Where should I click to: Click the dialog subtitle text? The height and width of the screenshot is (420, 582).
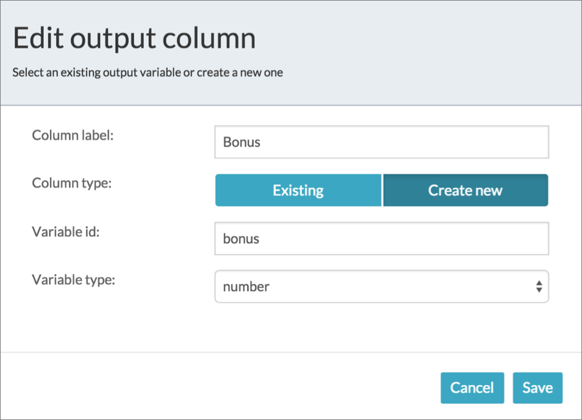[x=147, y=72]
